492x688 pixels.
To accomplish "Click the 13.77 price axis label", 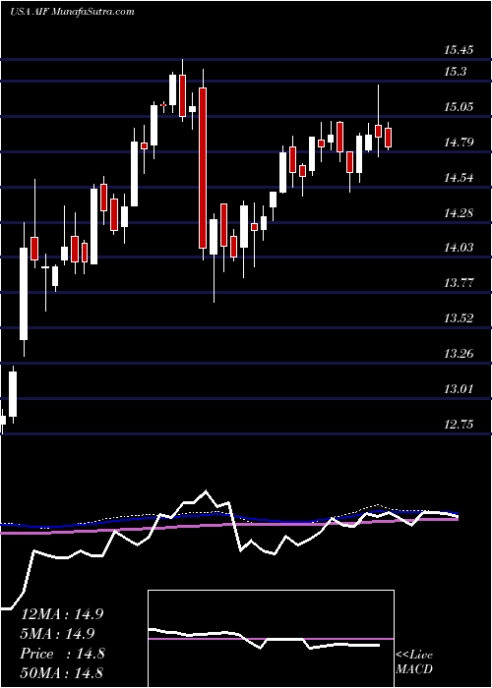I will 459,283.
